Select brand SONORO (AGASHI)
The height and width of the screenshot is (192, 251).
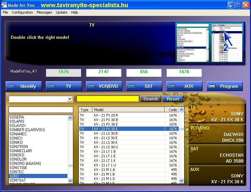tap(38, 164)
